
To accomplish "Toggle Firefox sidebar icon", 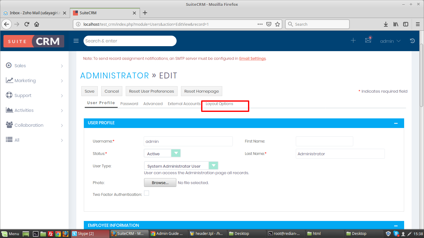I will [x=406, y=24].
